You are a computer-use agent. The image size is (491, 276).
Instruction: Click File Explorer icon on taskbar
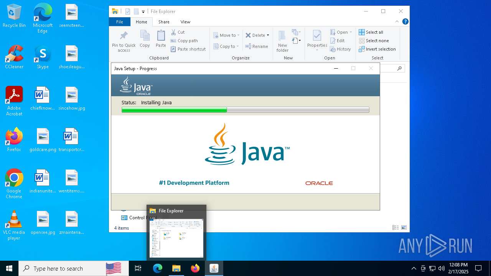click(x=176, y=268)
